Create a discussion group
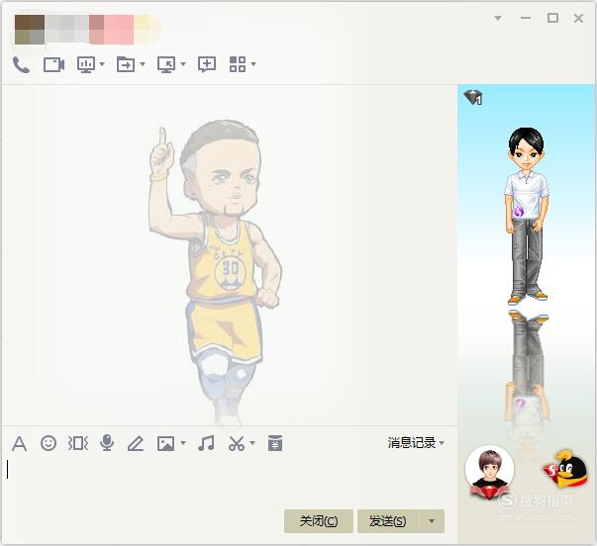597x546 pixels. tap(207, 64)
